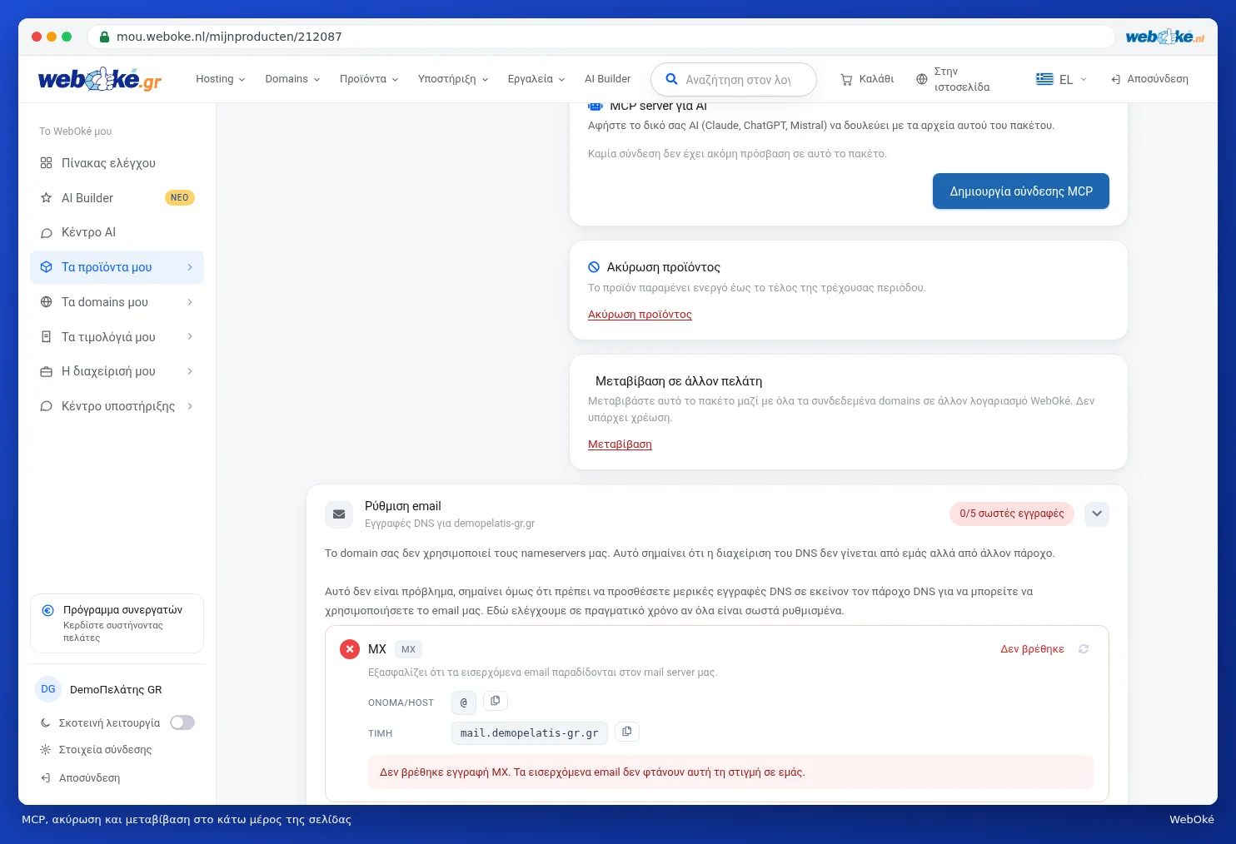Screen dimensions: 1236x844
Task: Click the Δημιουργία σύνδεσης MCP button
Action: click(x=1021, y=191)
